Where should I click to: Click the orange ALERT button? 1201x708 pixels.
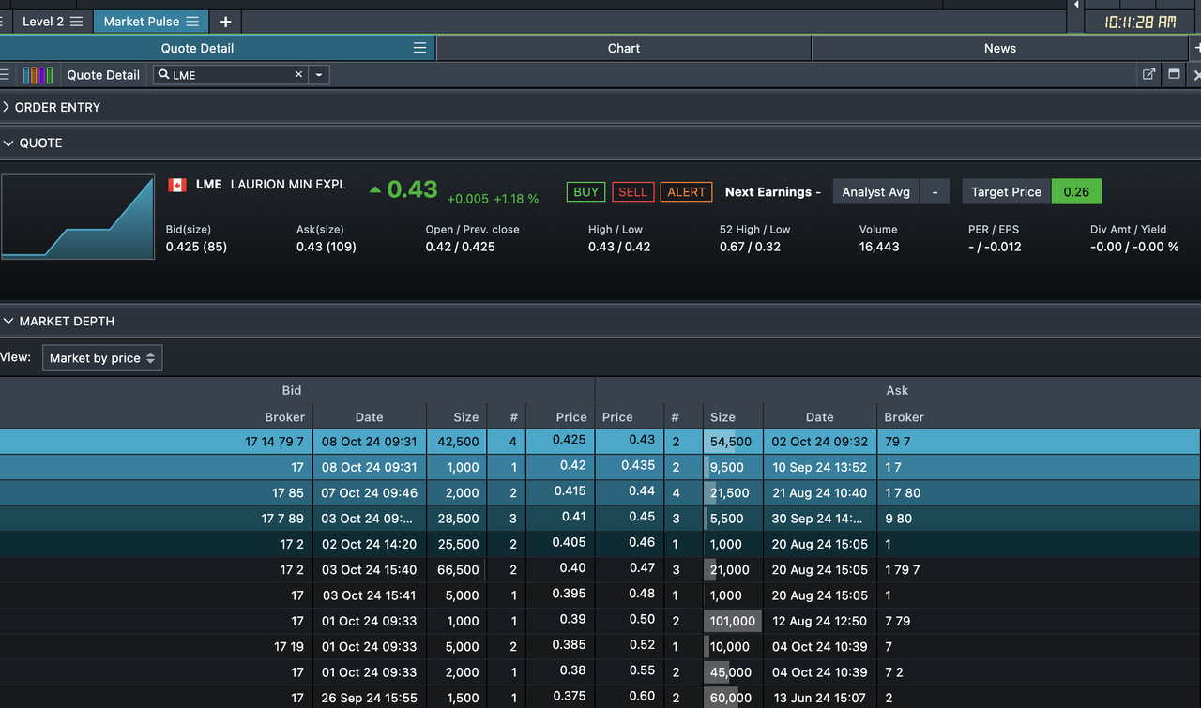686,191
